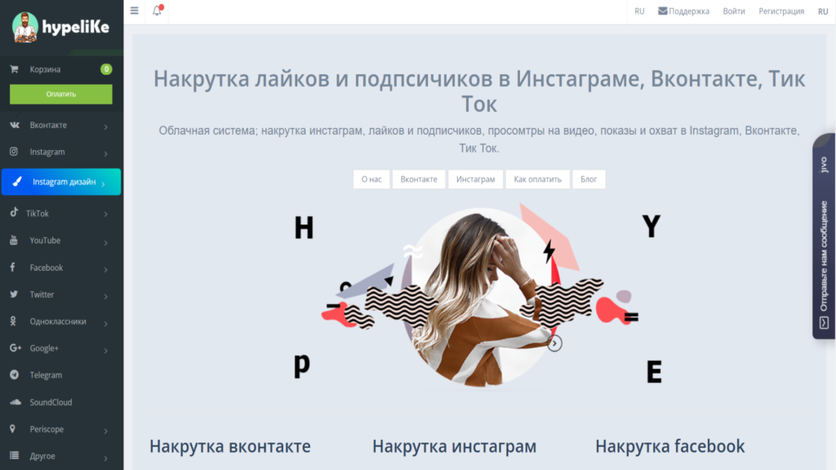
Task: Click the hypelike logo avatar
Action: (x=25, y=27)
